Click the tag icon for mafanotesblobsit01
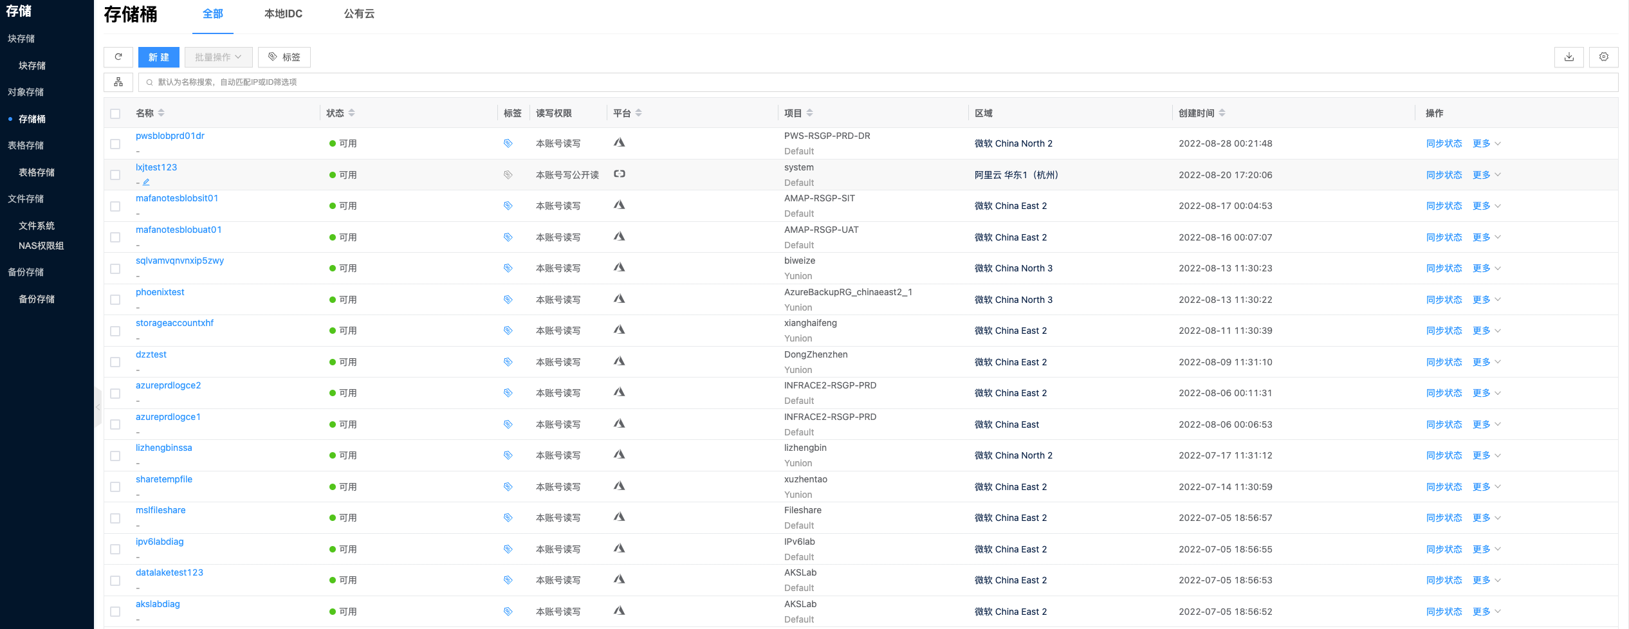Image resolution: width=1629 pixels, height=629 pixels. (508, 206)
